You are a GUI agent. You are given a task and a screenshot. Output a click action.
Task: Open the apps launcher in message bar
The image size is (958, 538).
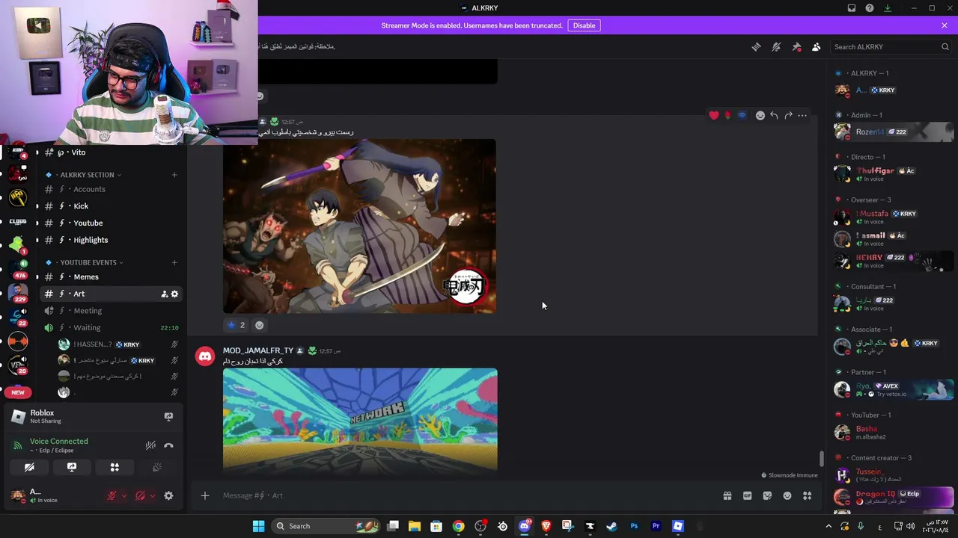pos(808,495)
